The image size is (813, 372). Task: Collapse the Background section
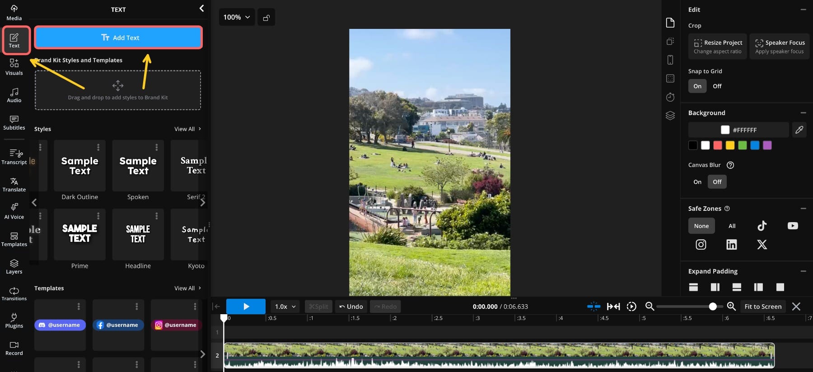coord(803,113)
